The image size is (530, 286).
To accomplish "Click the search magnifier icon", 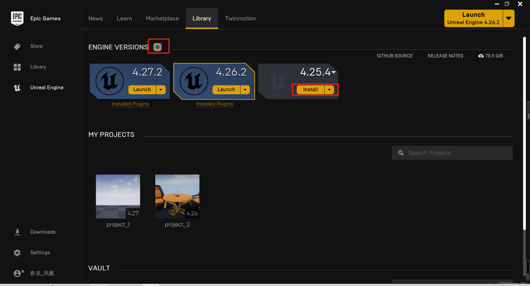I will coord(401,153).
